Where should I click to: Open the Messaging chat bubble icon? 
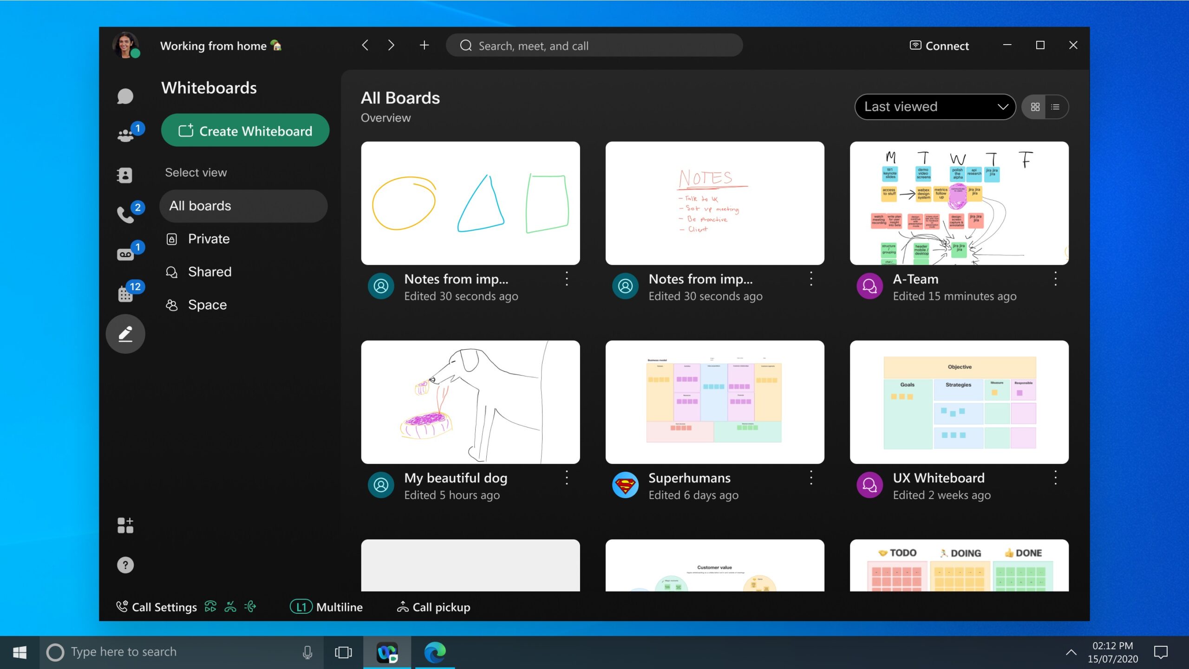(125, 96)
